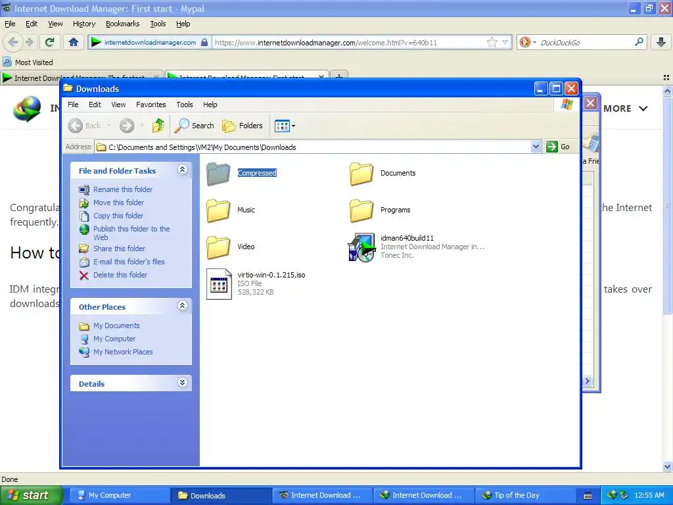Viewport: 673px width, 505px height.
Task: Click the browser URL address field
Action: tap(349, 43)
